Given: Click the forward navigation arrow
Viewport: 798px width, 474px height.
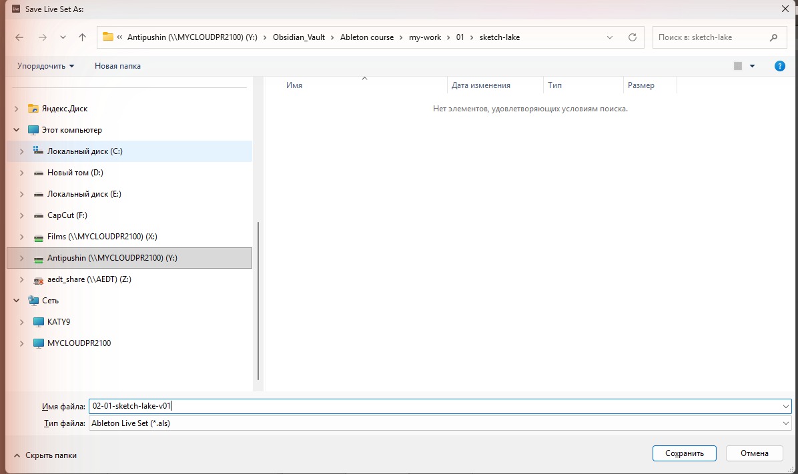Looking at the screenshot, I should click(43, 37).
